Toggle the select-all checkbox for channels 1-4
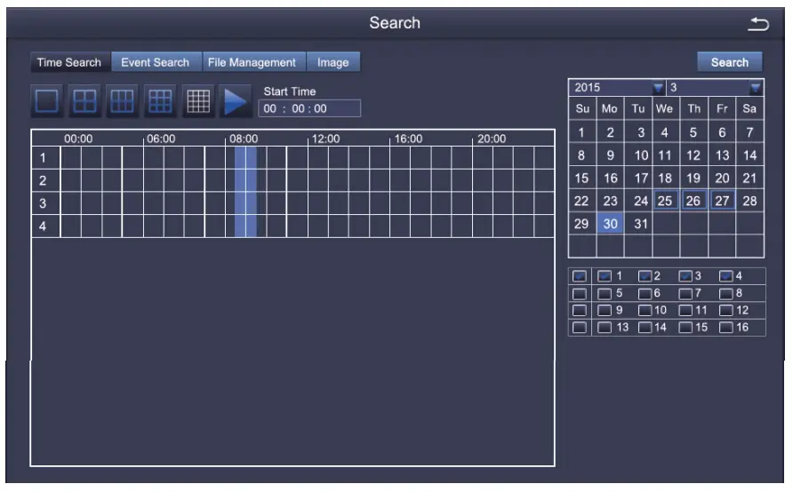 click(x=580, y=276)
